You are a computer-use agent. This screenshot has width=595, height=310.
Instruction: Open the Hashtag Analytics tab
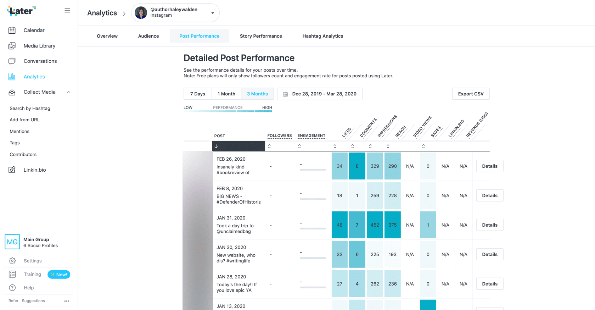(323, 36)
